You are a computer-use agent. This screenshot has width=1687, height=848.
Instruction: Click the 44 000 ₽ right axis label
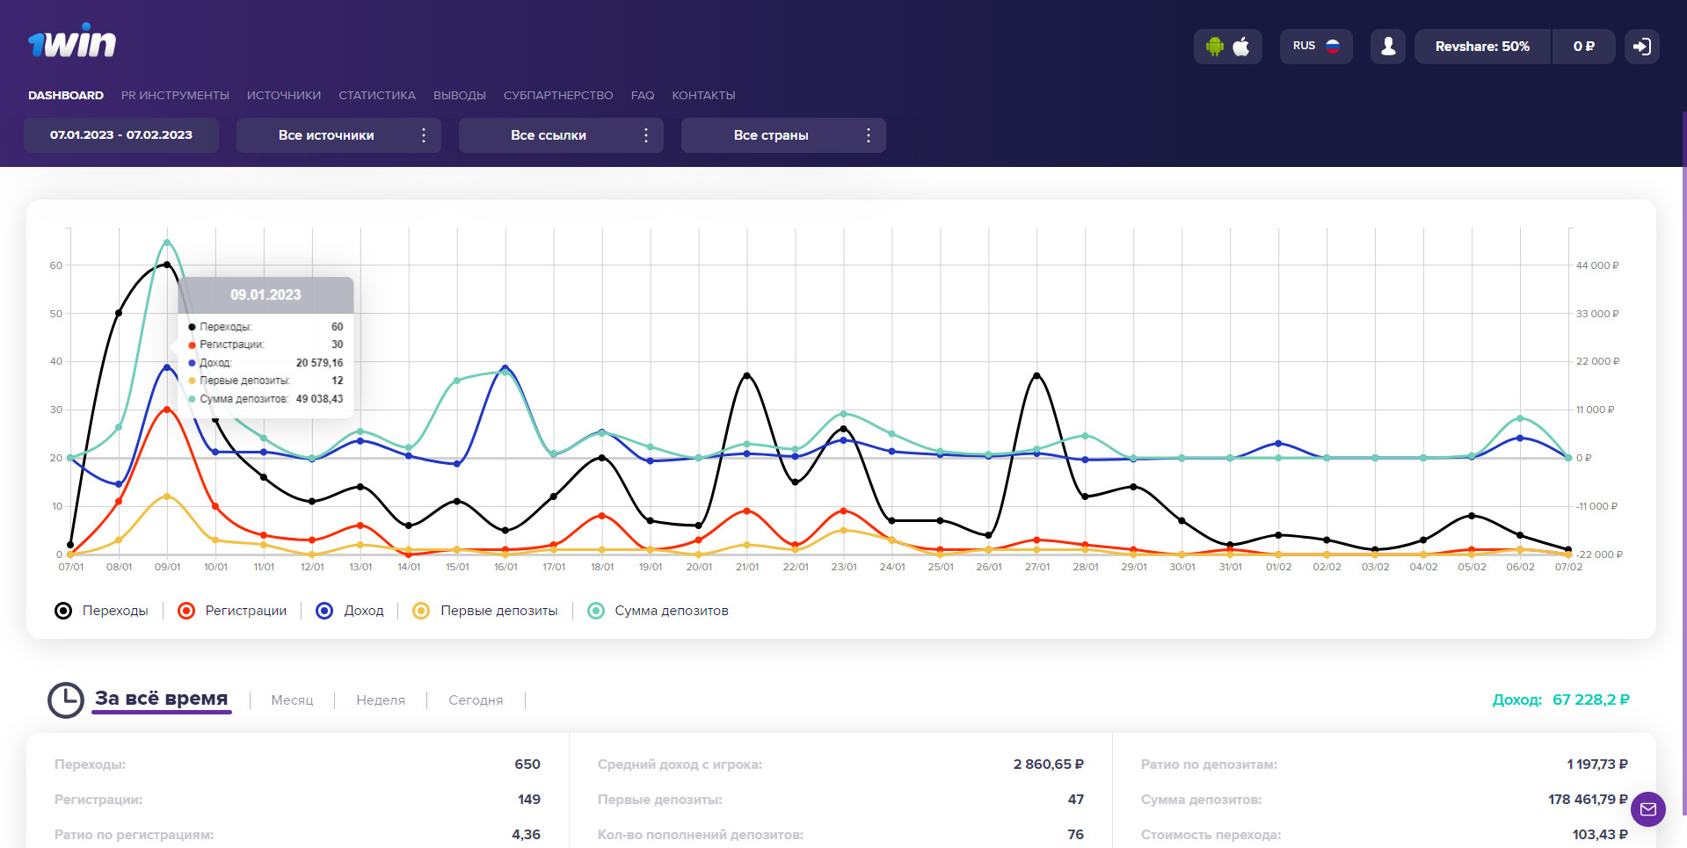[x=1597, y=265]
